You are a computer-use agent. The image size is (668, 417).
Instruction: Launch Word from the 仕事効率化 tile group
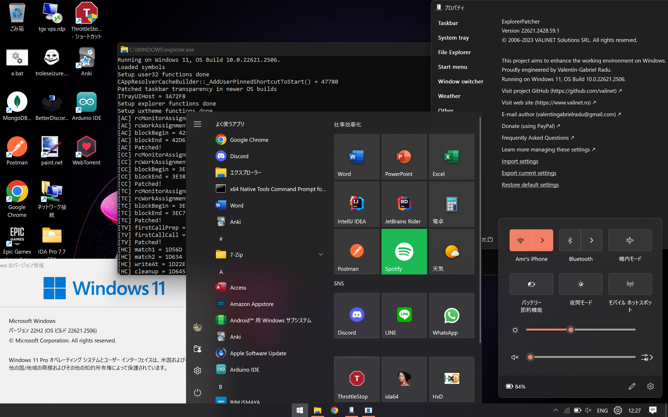click(356, 157)
